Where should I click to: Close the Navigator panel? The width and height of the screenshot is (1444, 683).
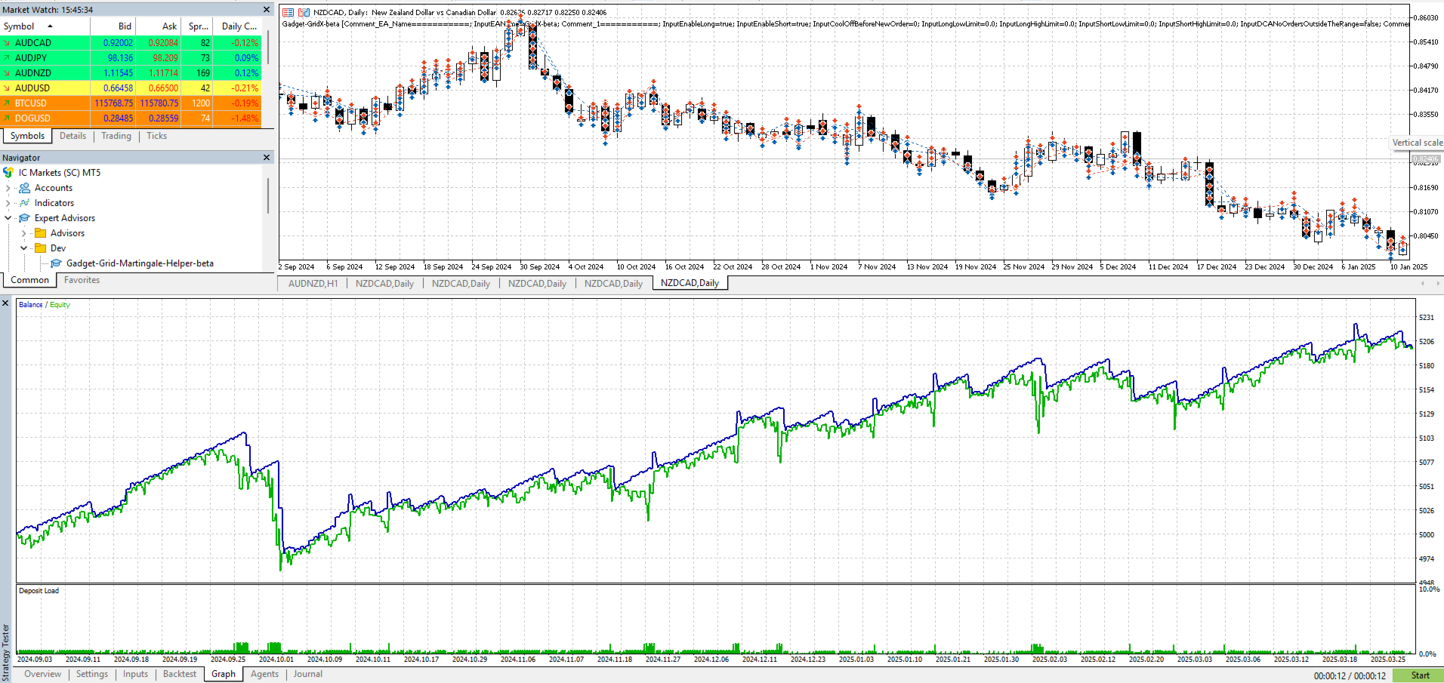pyautogui.click(x=267, y=158)
